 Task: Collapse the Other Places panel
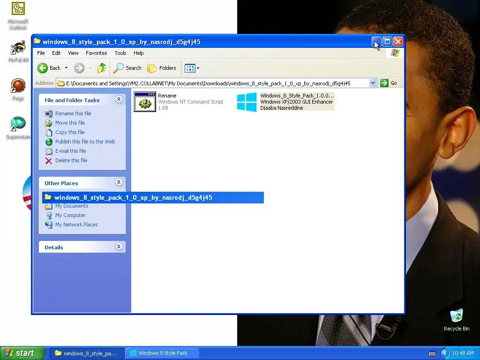(119, 182)
